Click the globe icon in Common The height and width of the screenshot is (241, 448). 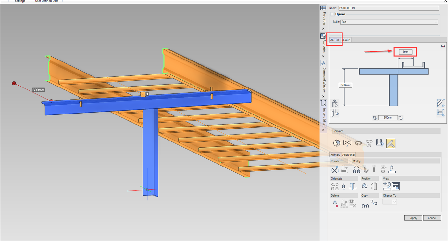coord(337,143)
